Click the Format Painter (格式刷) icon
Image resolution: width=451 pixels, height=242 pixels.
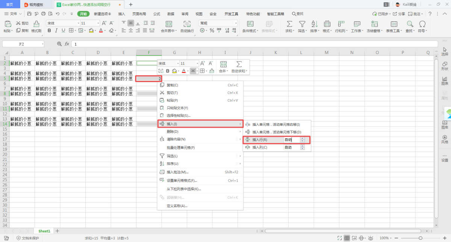[36, 24]
